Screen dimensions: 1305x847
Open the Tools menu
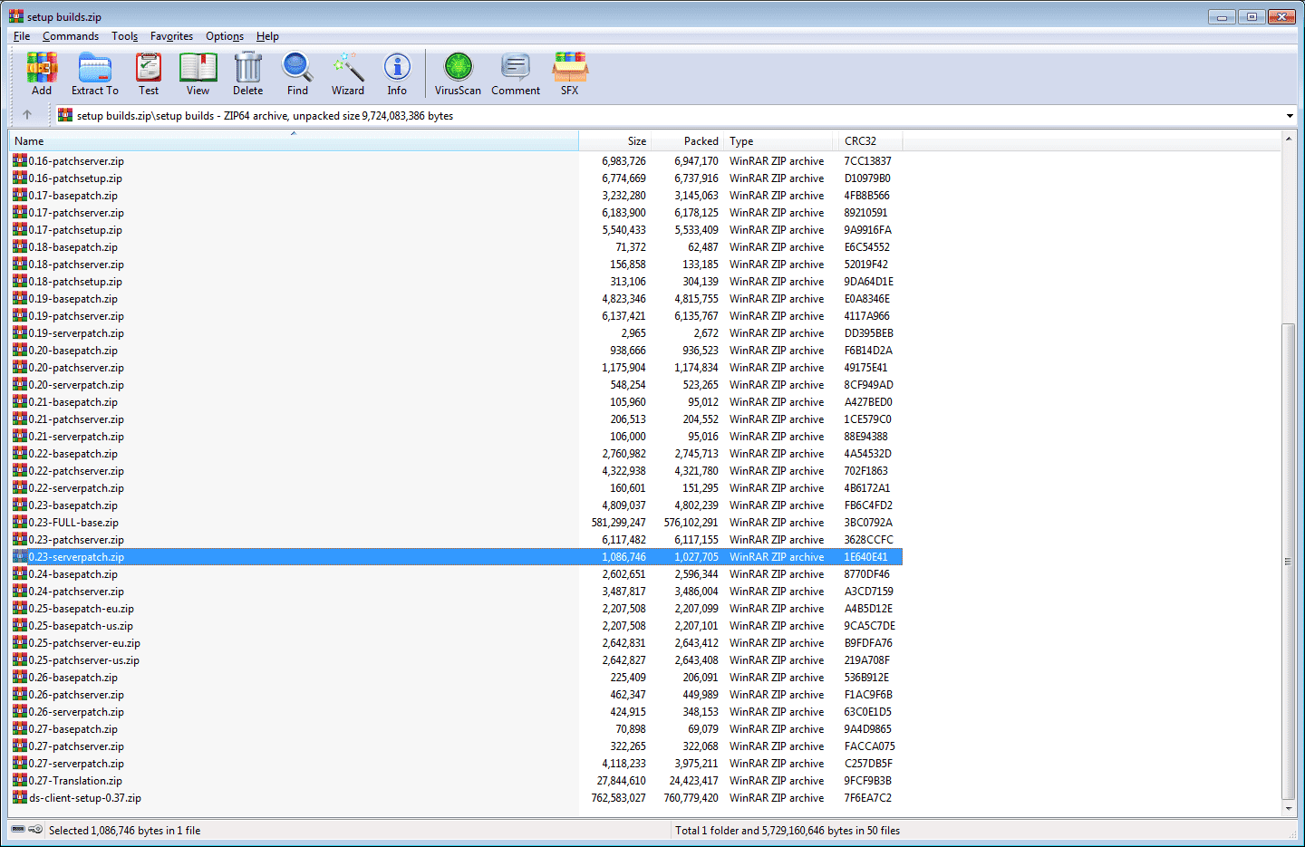[x=125, y=36]
